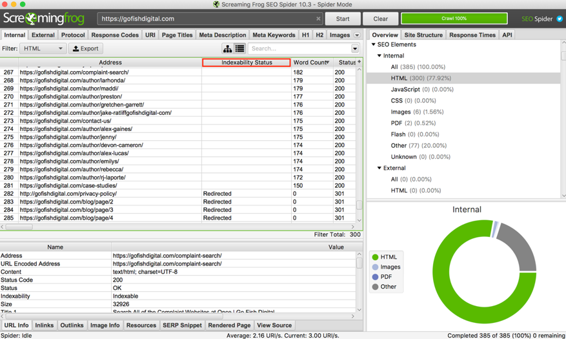Click the Clear button

[381, 19]
